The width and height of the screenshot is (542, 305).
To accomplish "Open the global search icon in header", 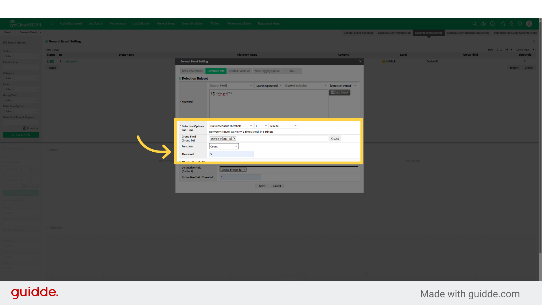I will coord(475,23).
